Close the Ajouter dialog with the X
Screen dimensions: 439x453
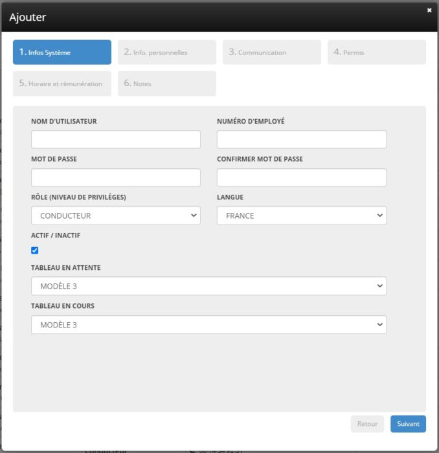click(429, 10)
